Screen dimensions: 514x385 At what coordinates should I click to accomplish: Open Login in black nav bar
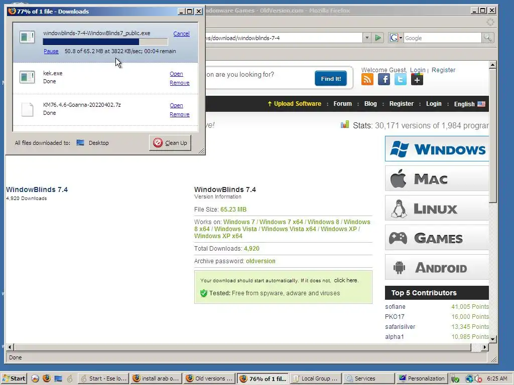tap(434, 104)
